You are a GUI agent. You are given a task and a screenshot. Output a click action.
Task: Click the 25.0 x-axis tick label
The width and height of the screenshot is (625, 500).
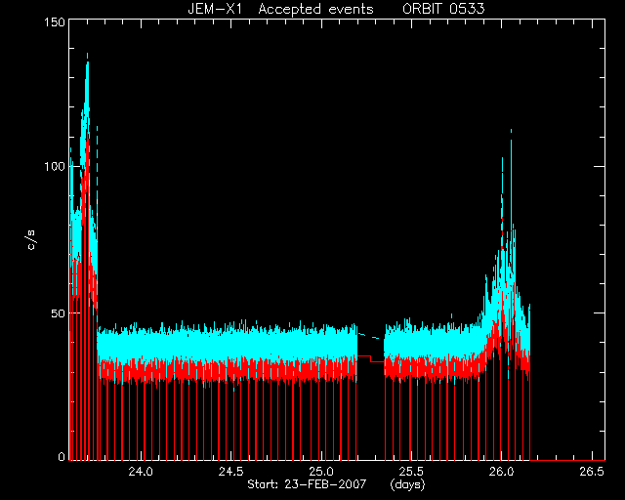click(x=321, y=472)
